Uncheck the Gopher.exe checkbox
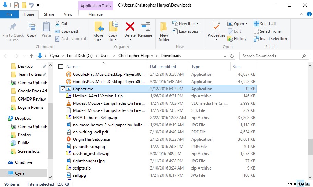This screenshot has height=187, width=313. (63, 89)
